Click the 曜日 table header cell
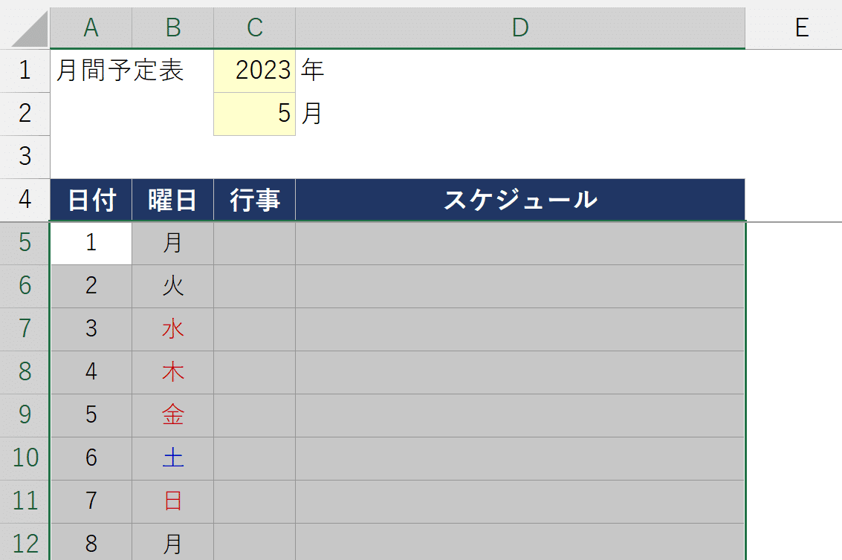The width and height of the screenshot is (842, 560). click(172, 200)
